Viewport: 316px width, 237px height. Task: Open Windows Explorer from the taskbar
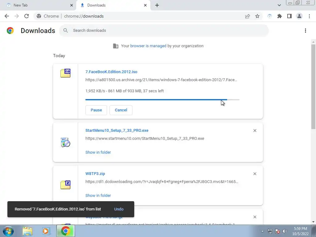click(x=27, y=231)
